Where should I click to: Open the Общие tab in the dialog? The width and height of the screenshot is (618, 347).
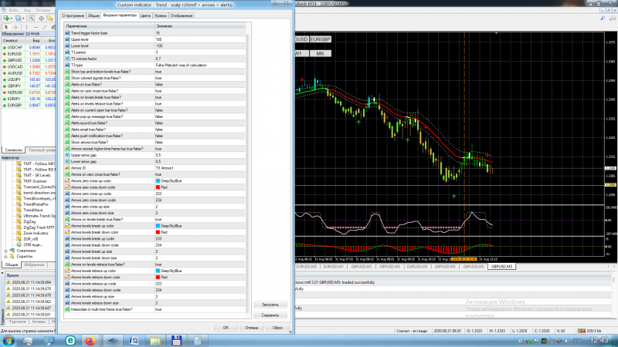click(93, 15)
